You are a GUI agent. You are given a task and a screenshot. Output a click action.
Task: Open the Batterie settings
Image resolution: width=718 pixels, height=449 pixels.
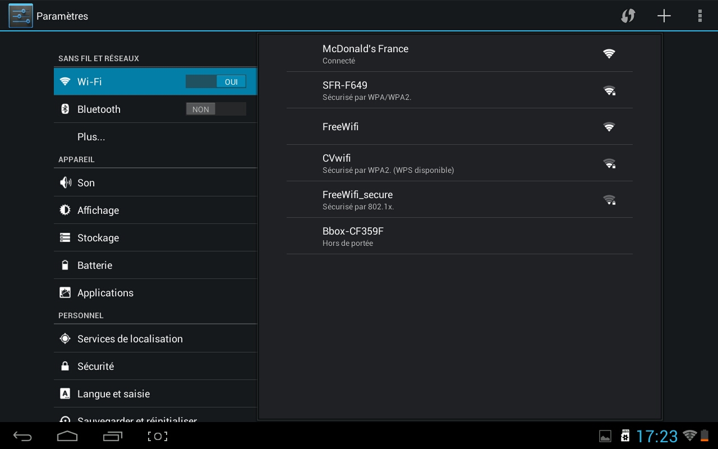click(x=155, y=265)
